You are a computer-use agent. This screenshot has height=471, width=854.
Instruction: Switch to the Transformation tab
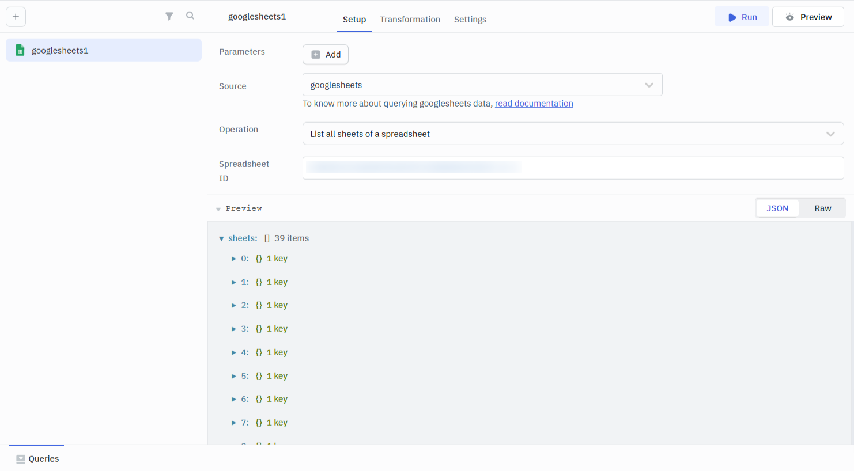click(410, 20)
